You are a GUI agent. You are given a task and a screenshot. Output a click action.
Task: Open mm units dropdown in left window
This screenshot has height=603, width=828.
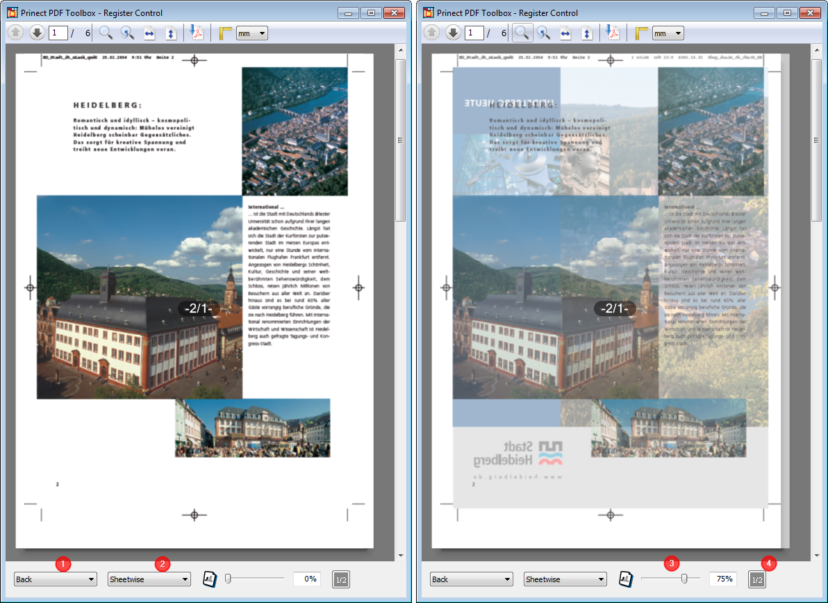pos(252,33)
